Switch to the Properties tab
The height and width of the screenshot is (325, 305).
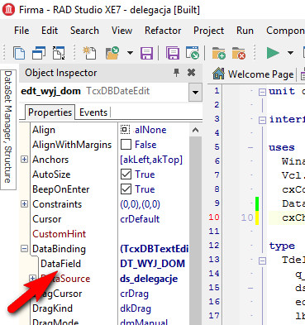coord(50,112)
